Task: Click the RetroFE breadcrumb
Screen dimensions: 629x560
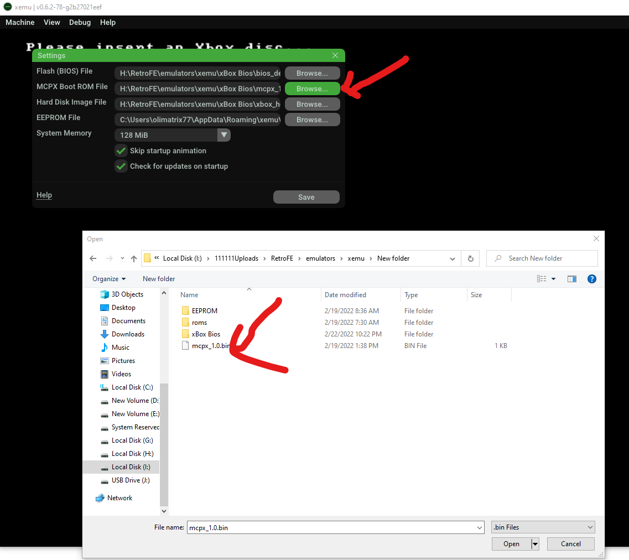Action: point(282,258)
